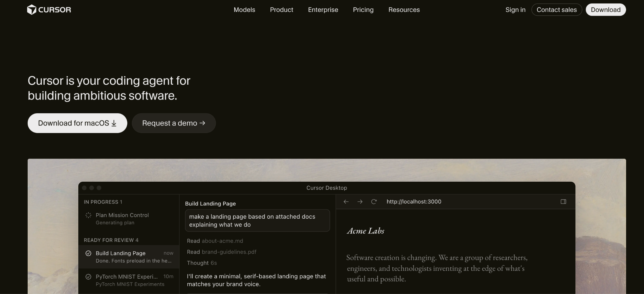
Task: Click the Sign in link
Action: pyautogui.click(x=515, y=10)
